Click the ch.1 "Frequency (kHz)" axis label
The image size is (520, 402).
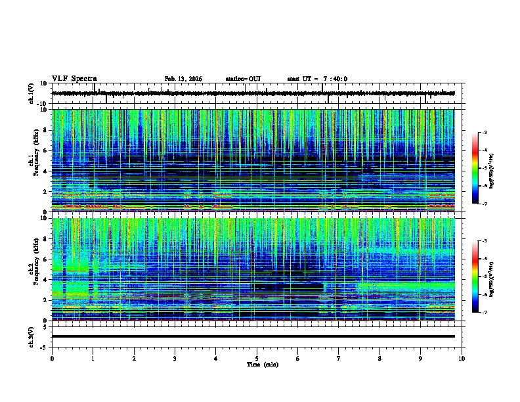pyautogui.click(x=37, y=152)
